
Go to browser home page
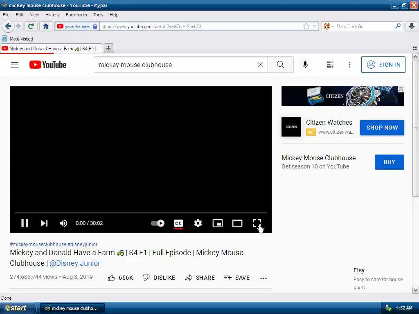point(46,26)
